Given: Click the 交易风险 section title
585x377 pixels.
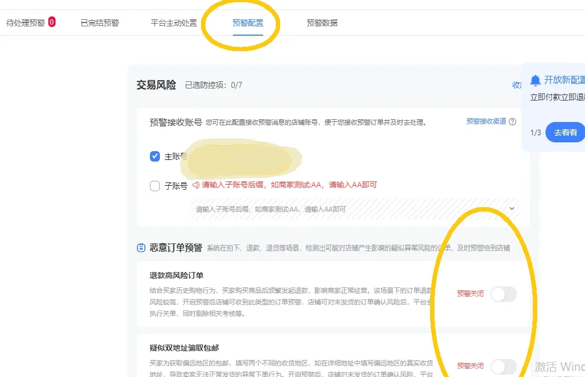Looking at the screenshot, I should pyautogui.click(x=156, y=85).
